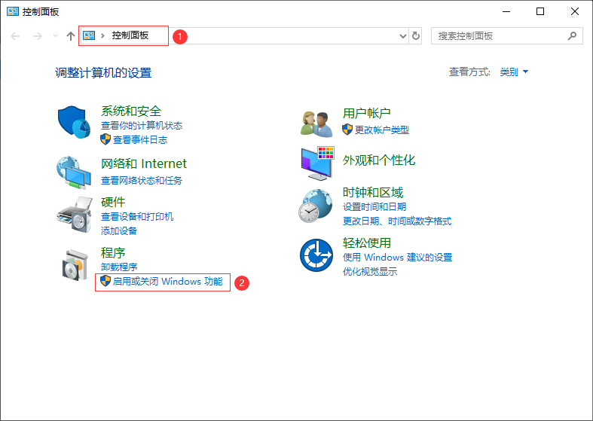Image resolution: width=593 pixels, height=421 pixels.
Task: Open the 时钟和区域 heading
Action: point(372,192)
